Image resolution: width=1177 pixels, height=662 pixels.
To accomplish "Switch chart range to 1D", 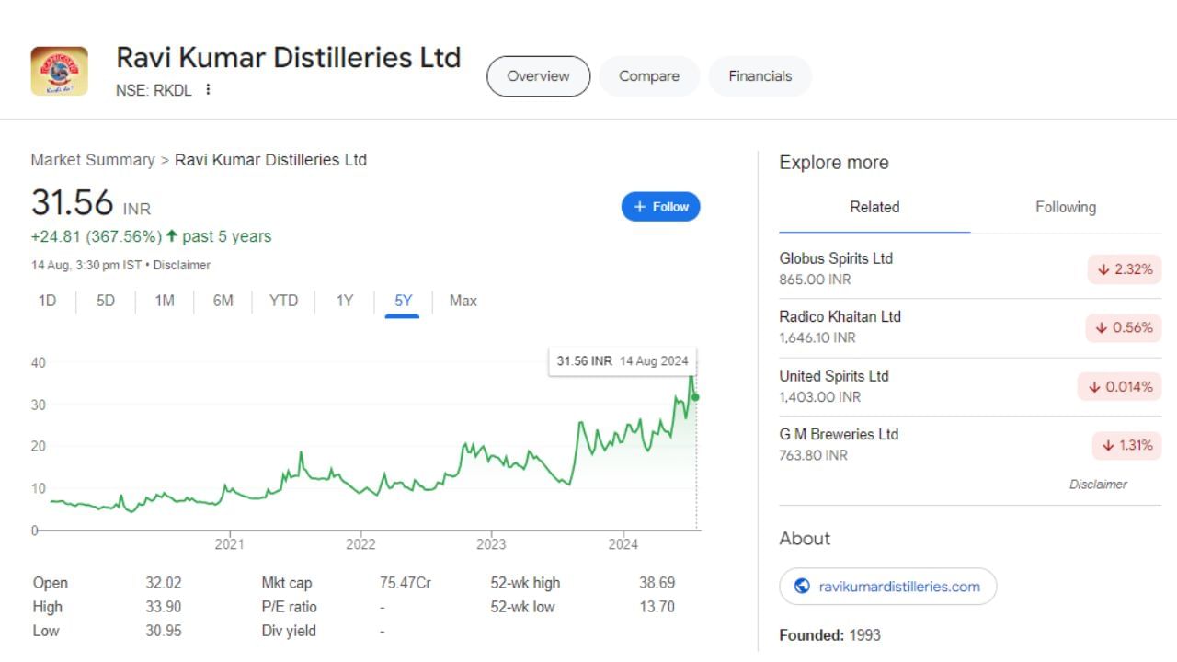I will click(x=46, y=301).
